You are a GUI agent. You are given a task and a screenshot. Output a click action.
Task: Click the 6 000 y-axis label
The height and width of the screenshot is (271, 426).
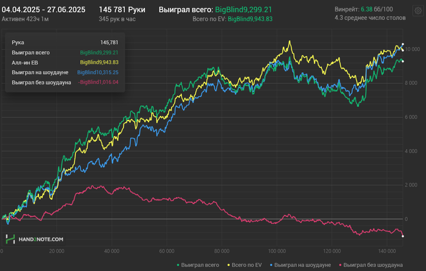coord(411,117)
